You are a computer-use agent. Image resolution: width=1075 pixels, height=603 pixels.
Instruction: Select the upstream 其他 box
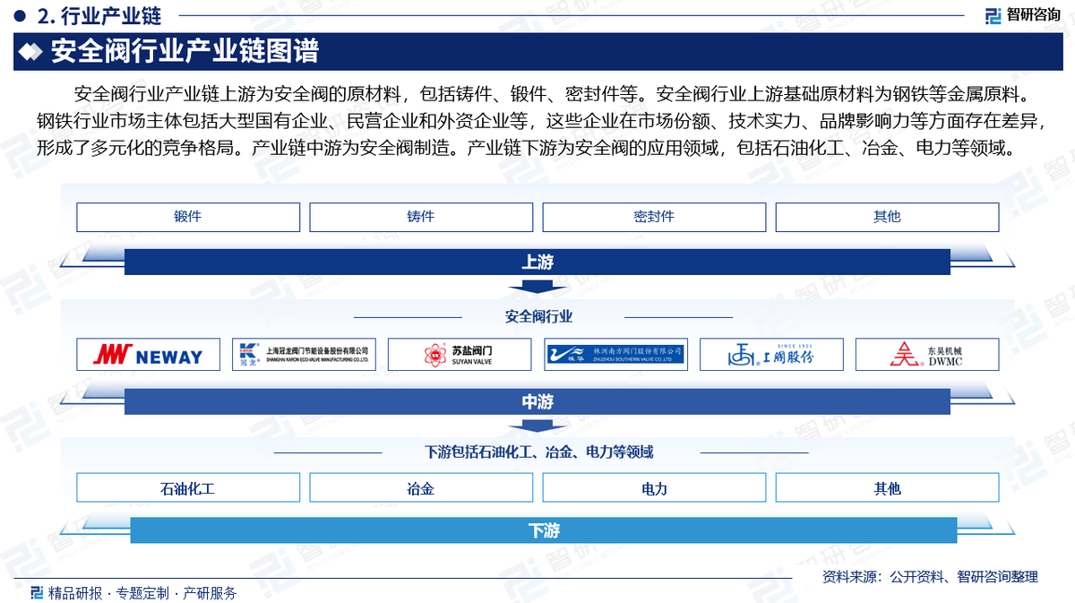point(887,217)
